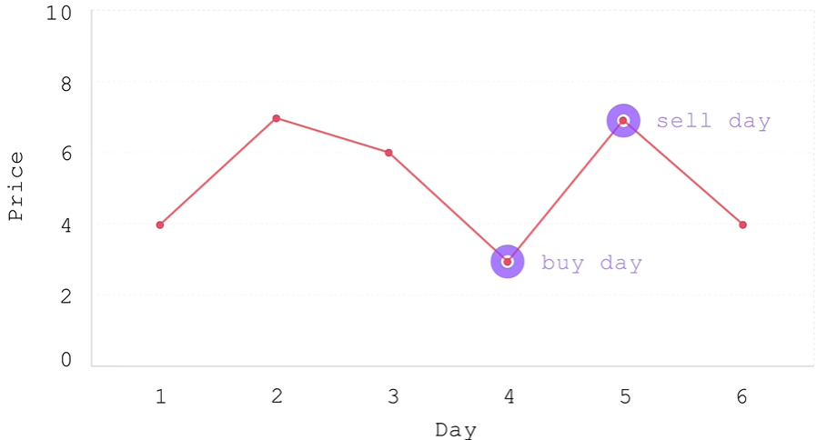Click x-axis tick label 5
The height and width of the screenshot is (440, 827).
point(625,396)
